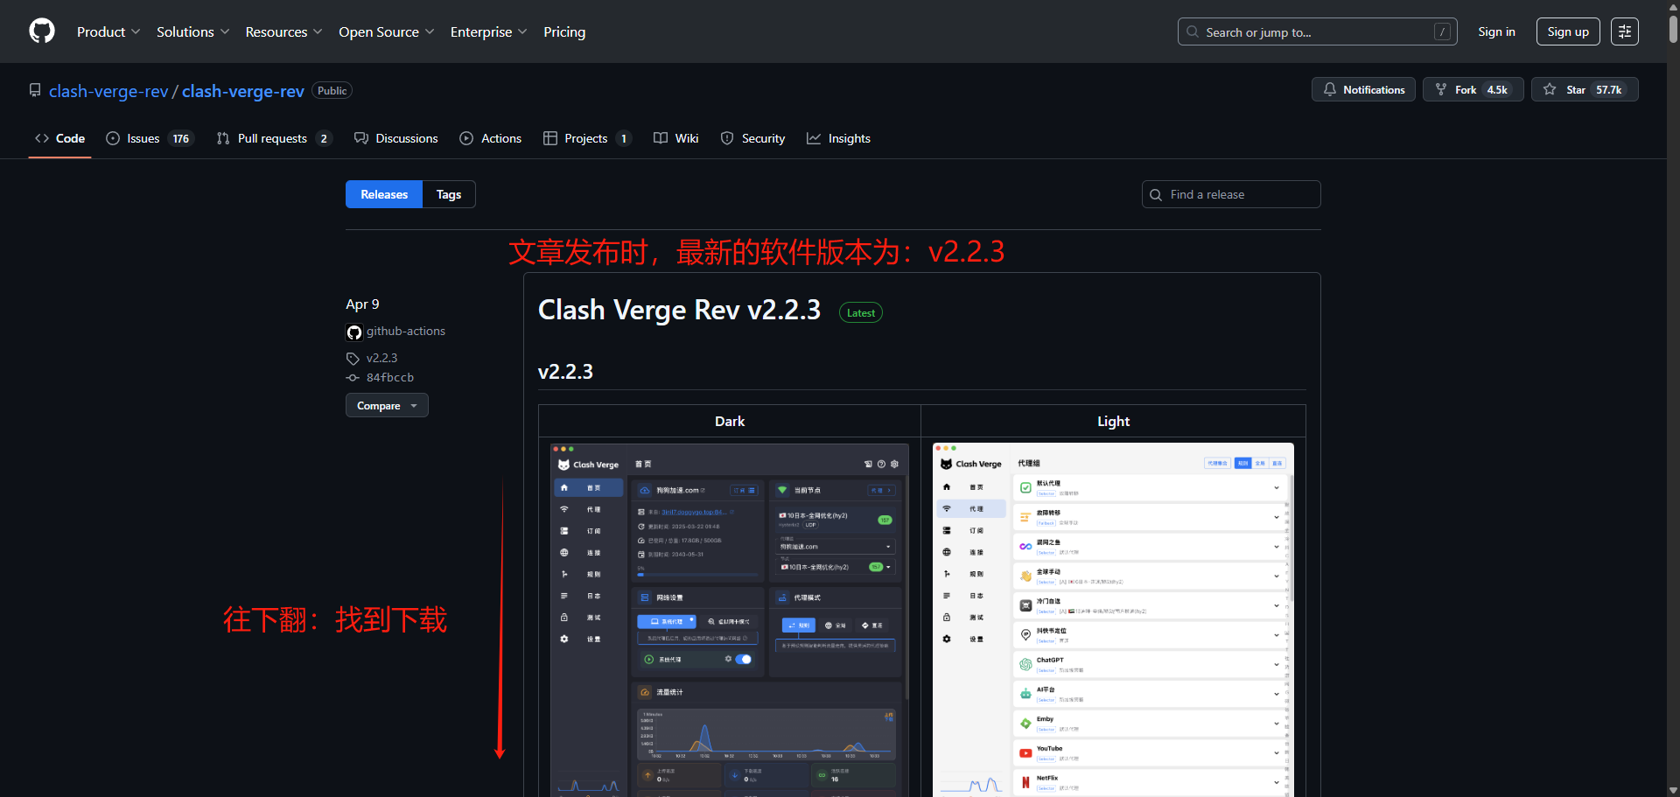Click the Notifications bell button
Image resolution: width=1680 pixels, height=797 pixels.
click(x=1363, y=90)
